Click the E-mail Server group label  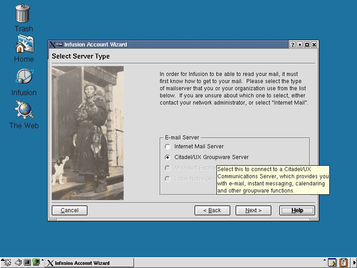pyautogui.click(x=182, y=138)
